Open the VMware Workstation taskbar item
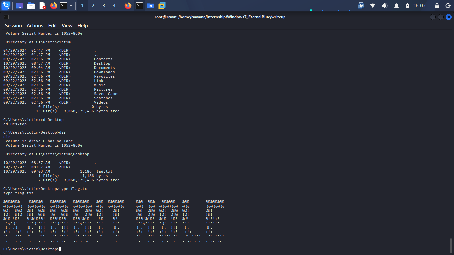454x255 pixels. coord(162,6)
